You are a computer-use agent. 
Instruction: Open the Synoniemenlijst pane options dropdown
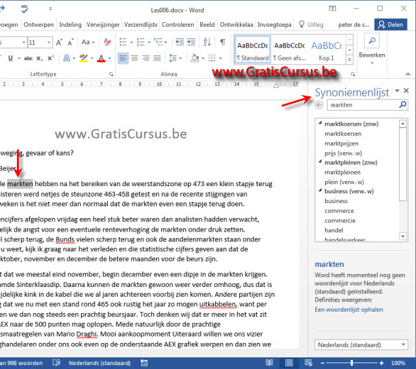(x=397, y=91)
